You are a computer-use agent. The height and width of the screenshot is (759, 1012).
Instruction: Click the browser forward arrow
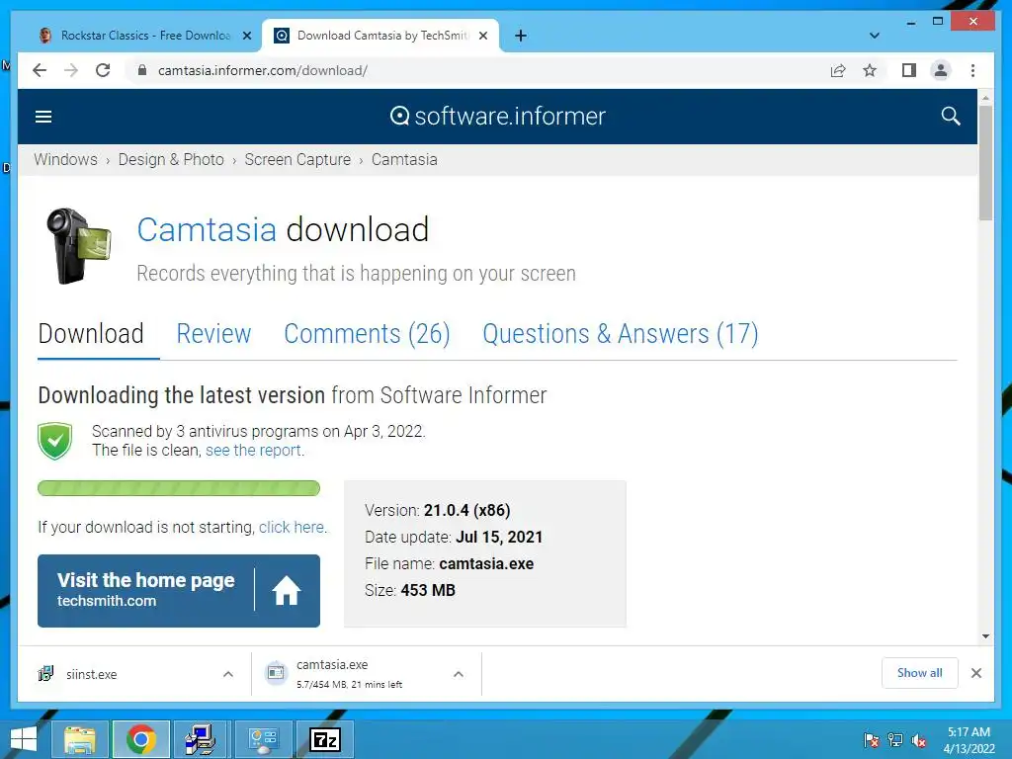pos(71,70)
